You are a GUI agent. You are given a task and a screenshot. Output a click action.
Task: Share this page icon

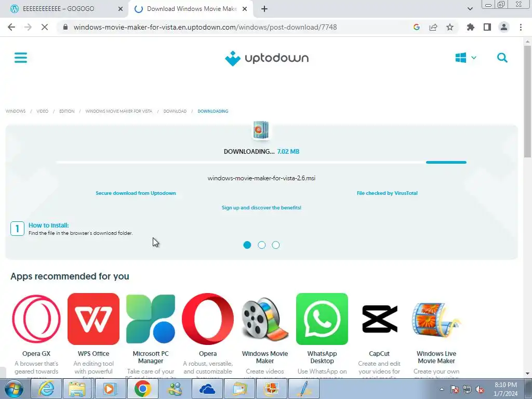433,27
